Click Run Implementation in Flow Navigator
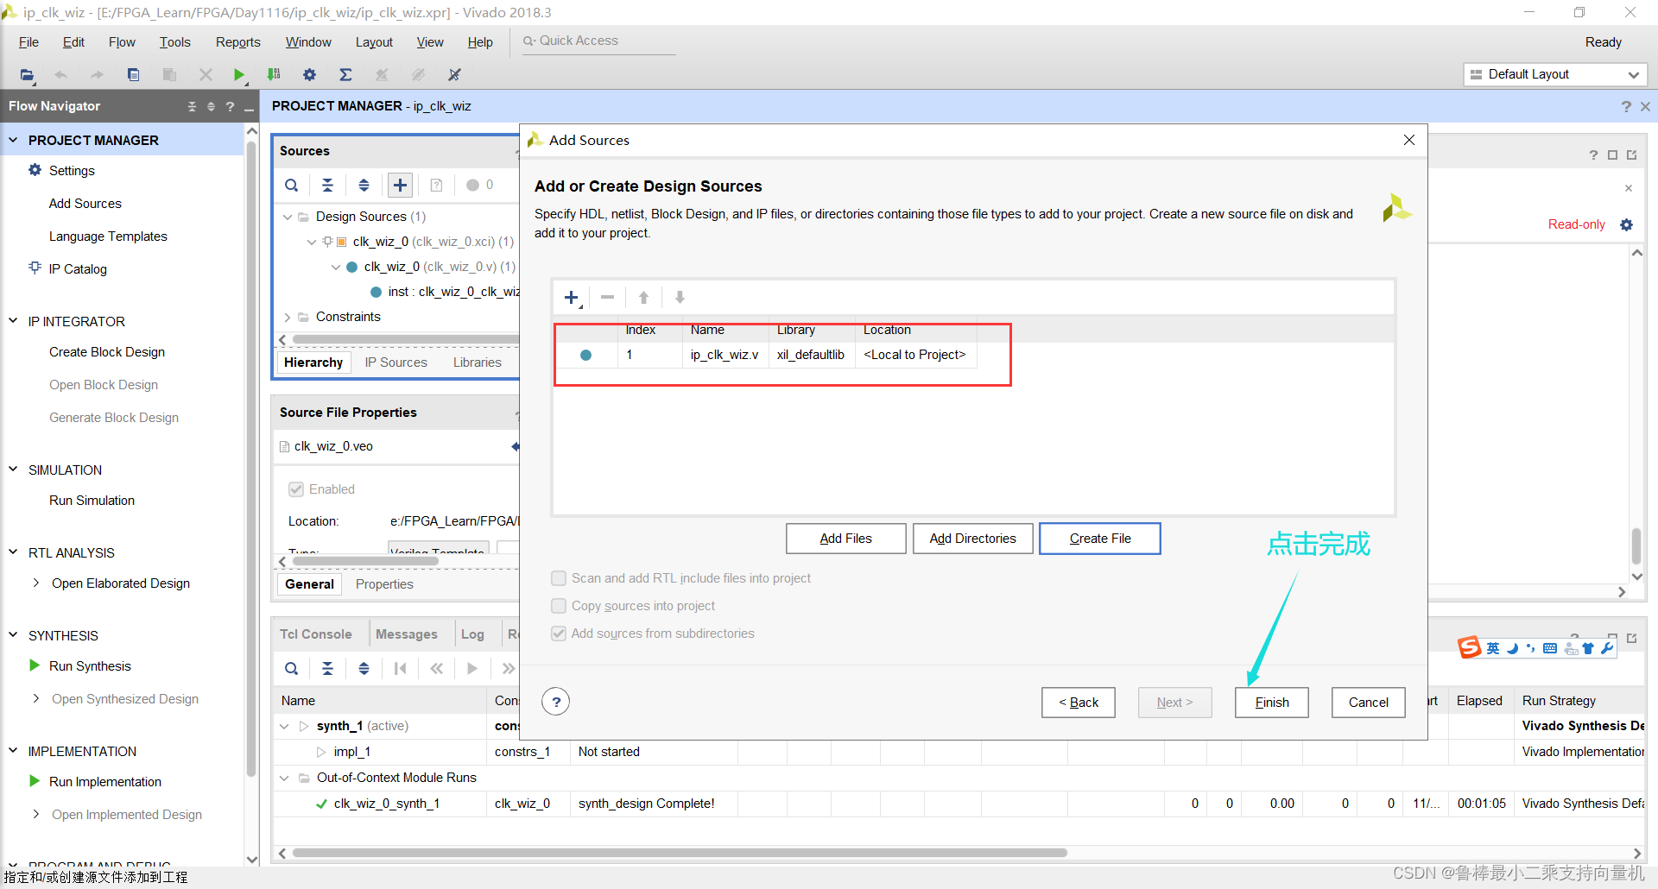This screenshot has width=1658, height=889. [104, 782]
